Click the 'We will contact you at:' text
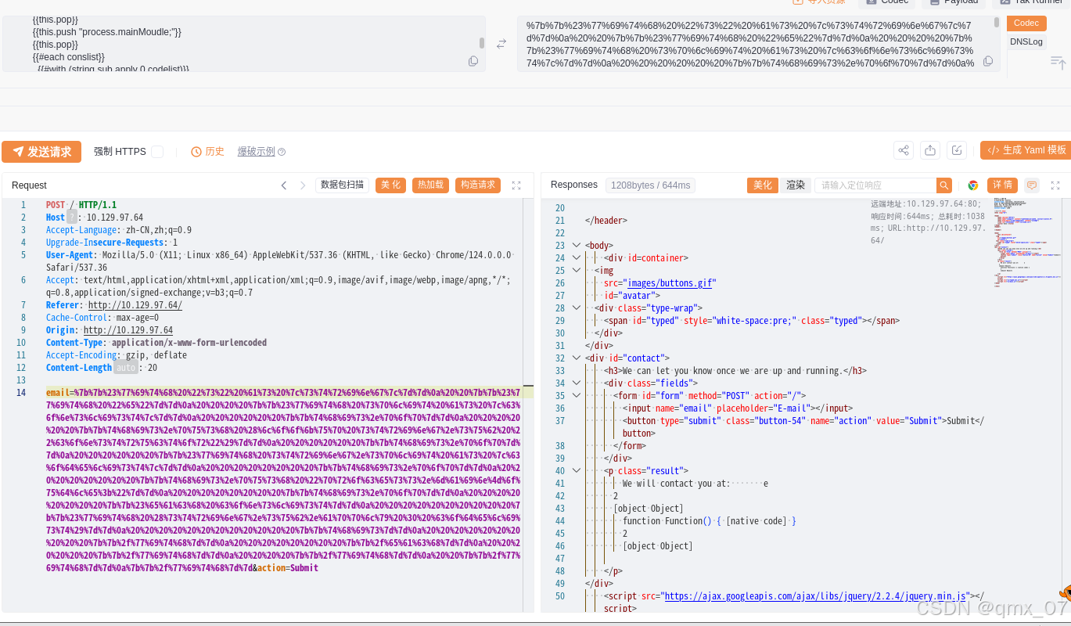 676,484
